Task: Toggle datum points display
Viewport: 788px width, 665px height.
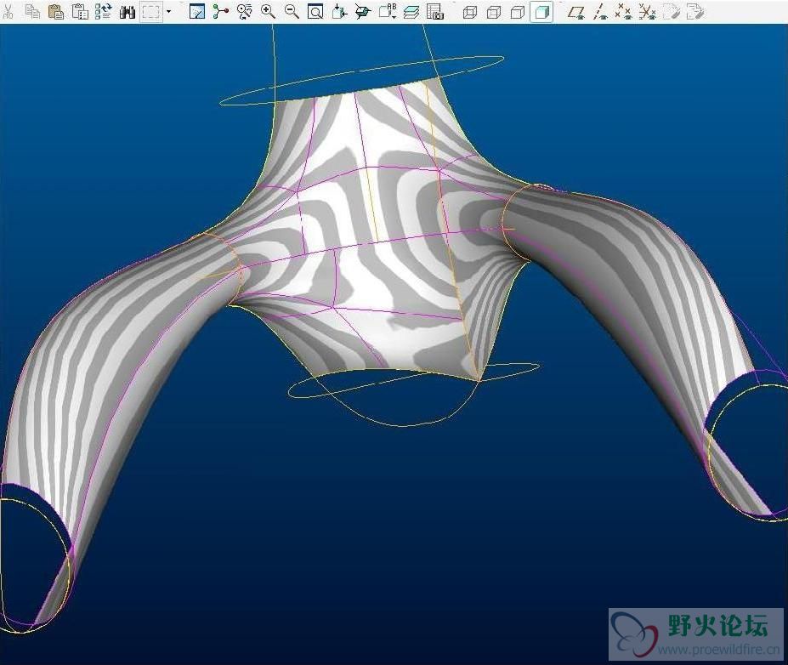Action: coord(624,12)
